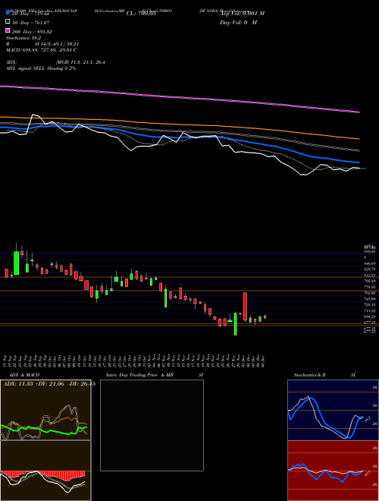Click the 'Stochastics: 38.2' reading
The height and width of the screenshot is (501, 379).
(x=23, y=38)
